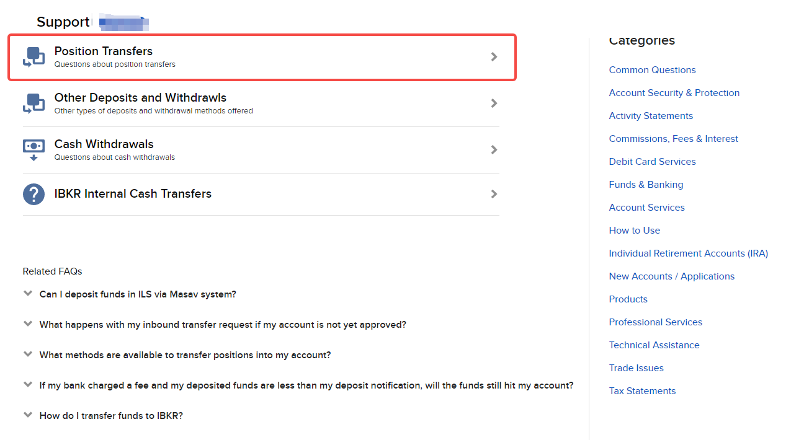The width and height of the screenshot is (791, 440).
Task: Select the Cash Withdrawals topic title
Action: 104,144
